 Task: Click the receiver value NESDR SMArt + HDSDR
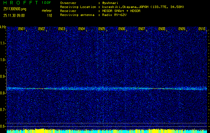pos(121,11)
